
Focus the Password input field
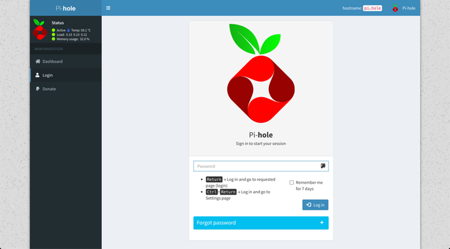pyautogui.click(x=257, y=166)
